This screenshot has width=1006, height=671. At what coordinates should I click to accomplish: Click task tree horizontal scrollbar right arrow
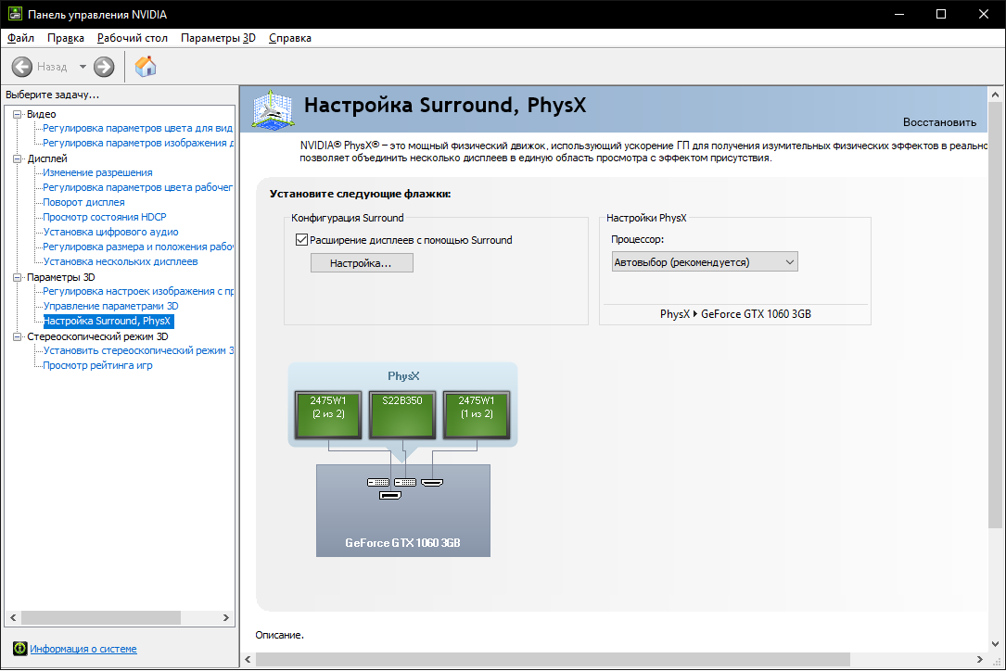(x=226, y=618)
